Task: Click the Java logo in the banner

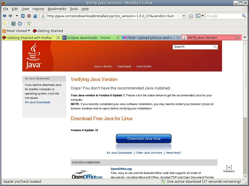Action: [34, 56]
